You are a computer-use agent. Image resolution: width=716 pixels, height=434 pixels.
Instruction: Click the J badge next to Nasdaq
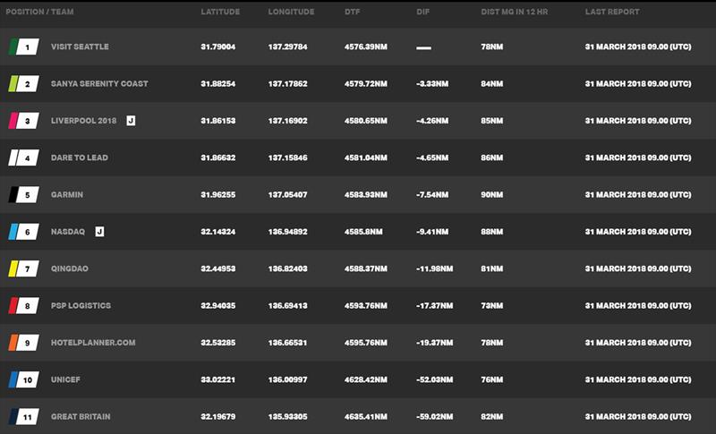point(99,232)
